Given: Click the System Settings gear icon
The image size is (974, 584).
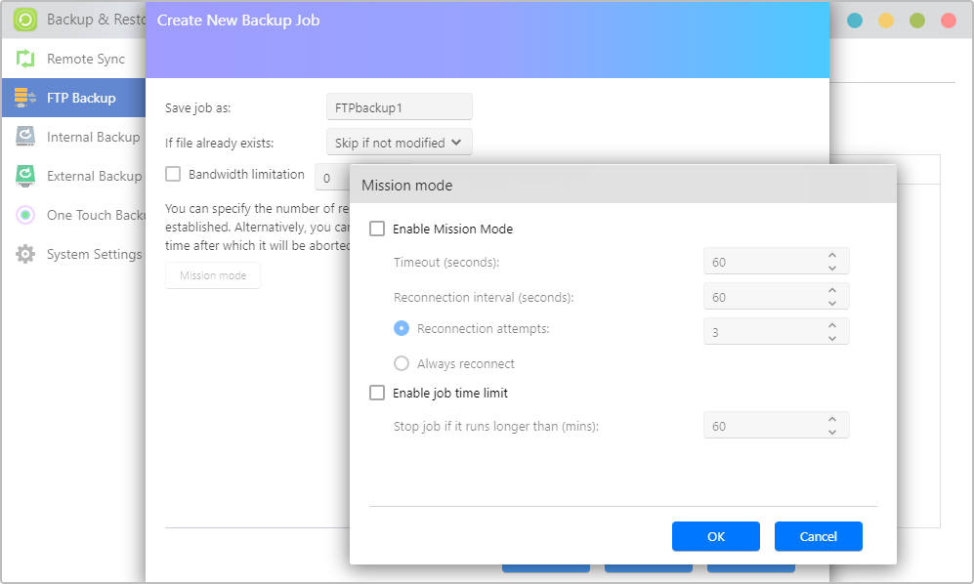Looking at the screenshot, I should point(24,254).
